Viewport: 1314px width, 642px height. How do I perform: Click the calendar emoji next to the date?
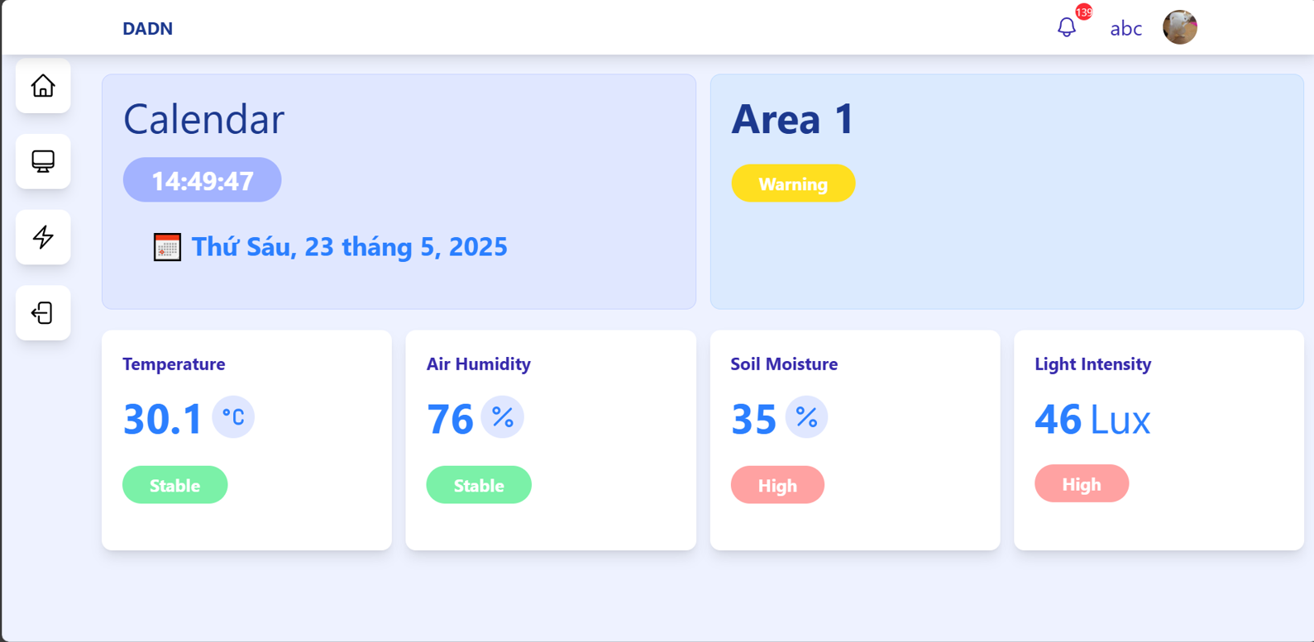167,246
